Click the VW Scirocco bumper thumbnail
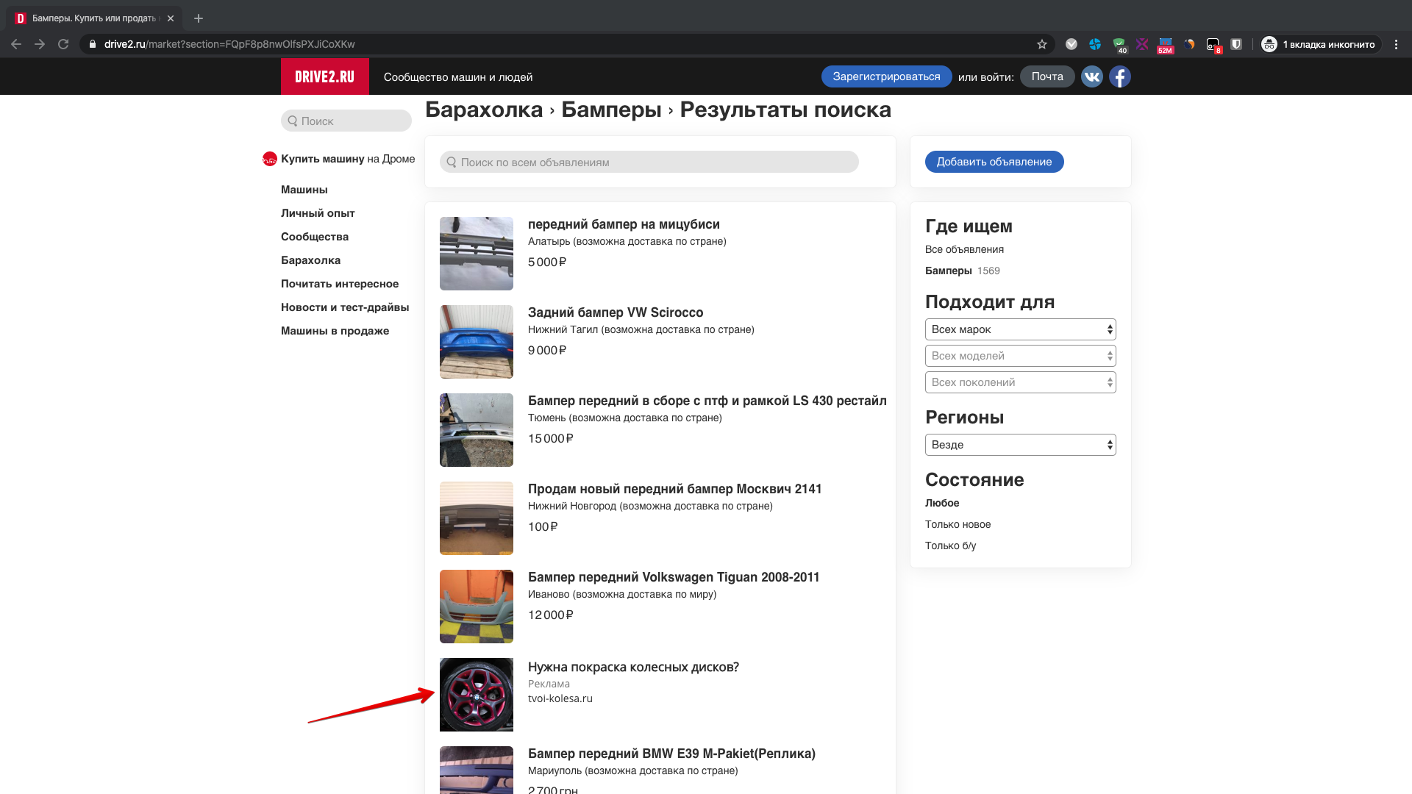 476,341
